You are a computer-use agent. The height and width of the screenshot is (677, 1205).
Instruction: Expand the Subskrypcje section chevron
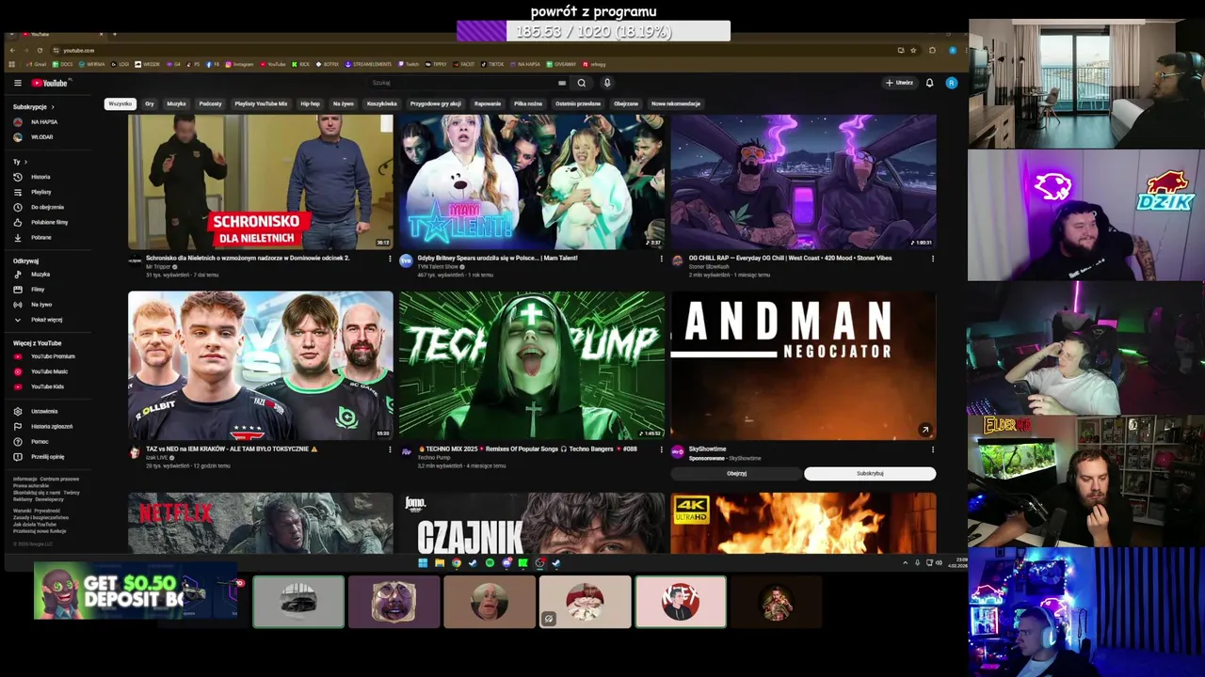(52, 107)
